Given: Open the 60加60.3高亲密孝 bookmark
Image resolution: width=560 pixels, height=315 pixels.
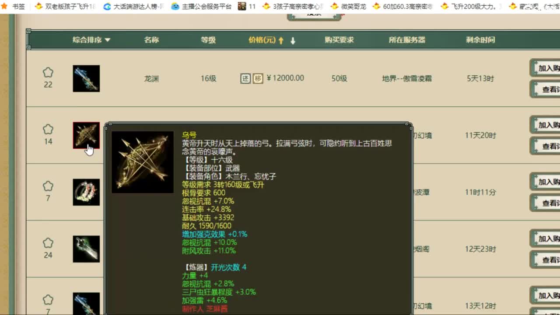Looking at the screenshot, I should pos(403,7).
